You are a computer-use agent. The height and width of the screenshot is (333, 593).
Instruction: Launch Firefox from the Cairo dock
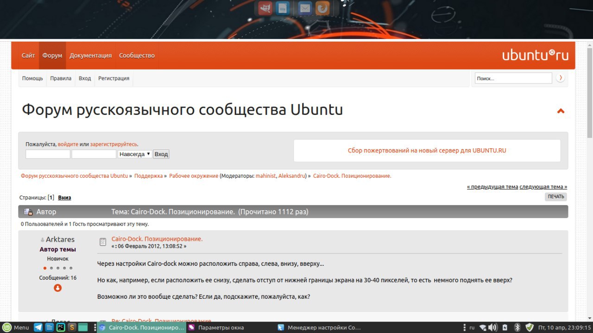[x=322, y=8]
